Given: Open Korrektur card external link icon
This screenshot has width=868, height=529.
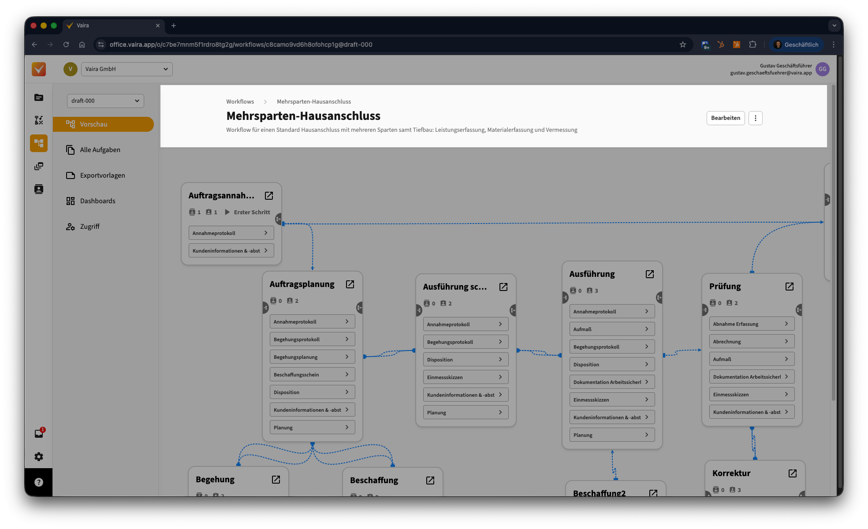Looking at the screenshot, I should click(793, 473).
